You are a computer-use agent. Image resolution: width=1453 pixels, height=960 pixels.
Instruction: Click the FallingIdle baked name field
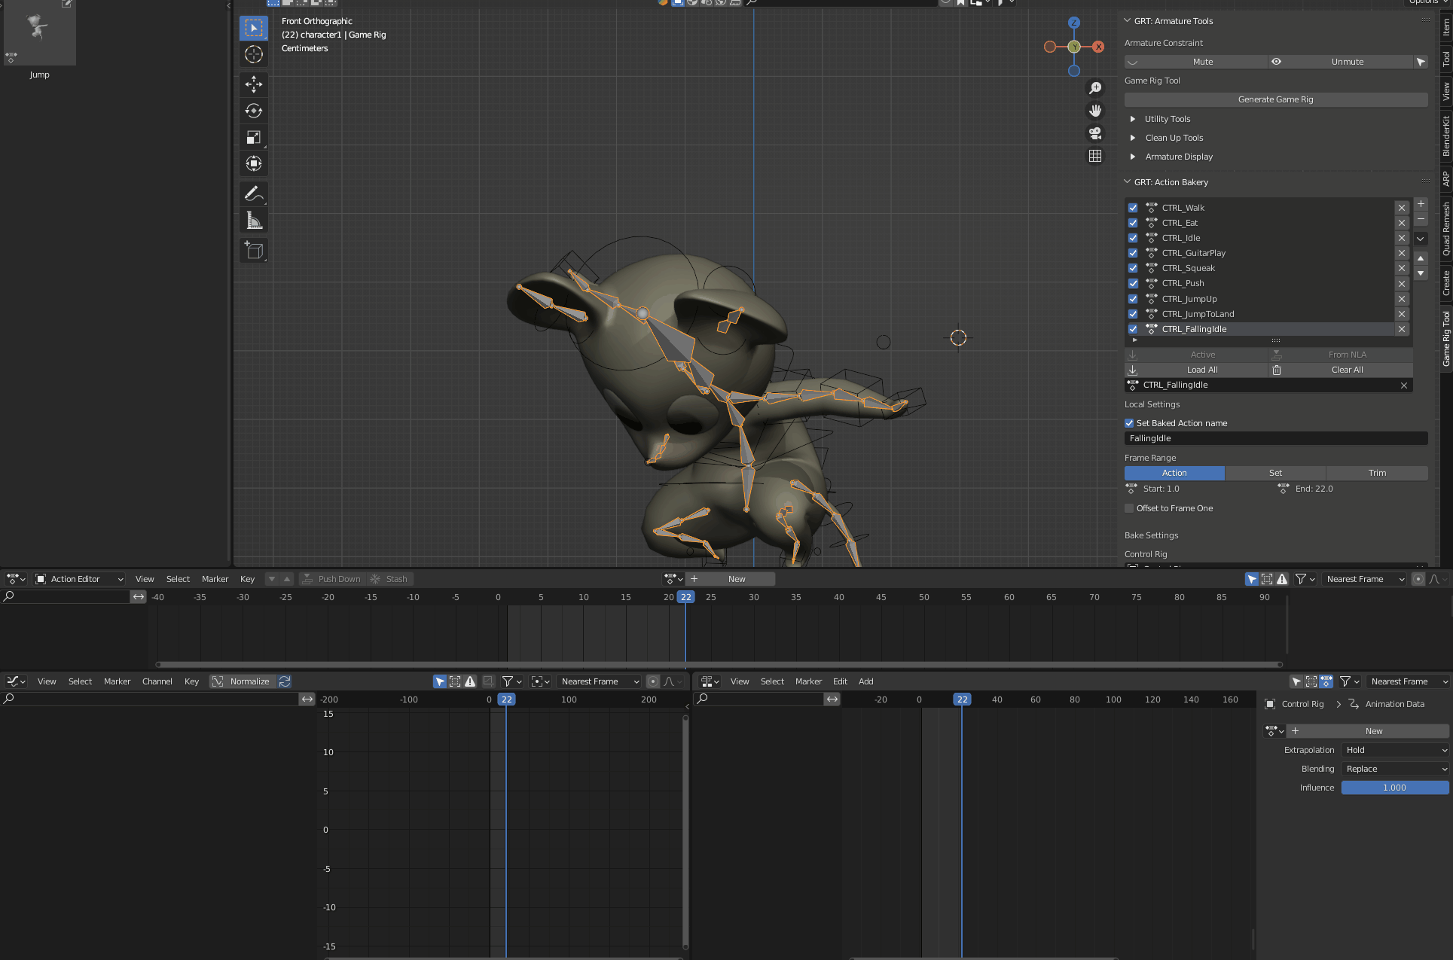pyautogui.click(x=1275, y=438)
